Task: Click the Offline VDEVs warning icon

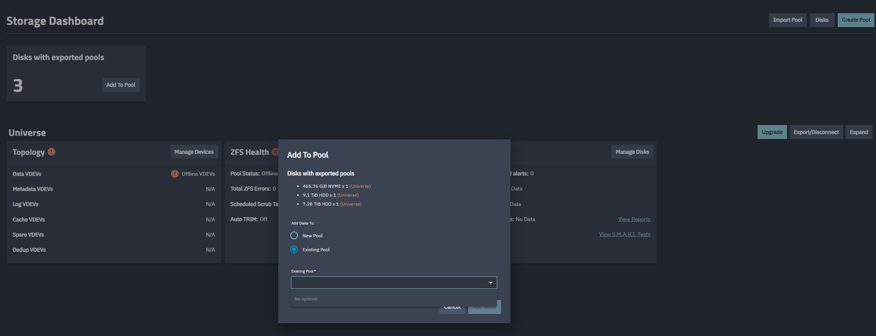Action: [x=175, y=174]
